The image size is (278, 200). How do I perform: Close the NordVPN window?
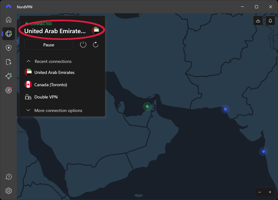pyautogui.click(x=271, y=7)
